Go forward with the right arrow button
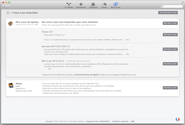Viewport: 185px width, 125px height. click(x=8, y=6)
